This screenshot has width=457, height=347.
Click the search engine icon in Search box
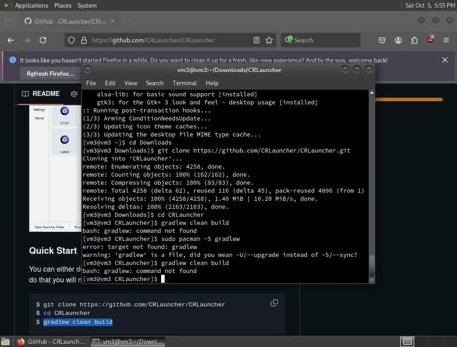289,40
